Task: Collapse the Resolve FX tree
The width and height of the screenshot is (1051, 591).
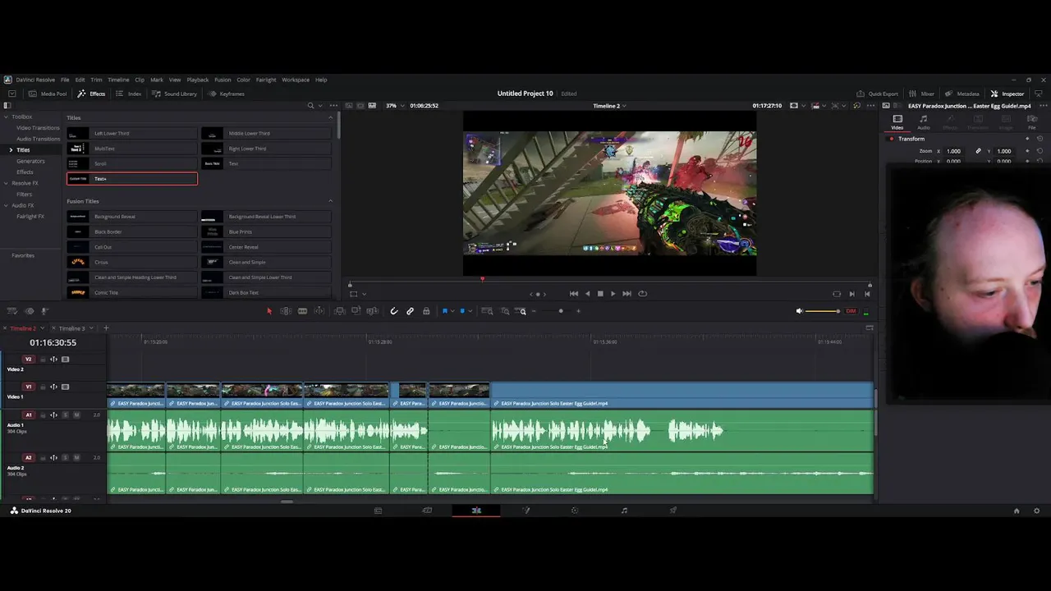Action: (x=5, y=183)
